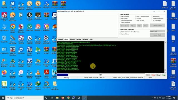
Task: Switch to the Settings tab
Action: pyautogui.click(x=85, y=39)
